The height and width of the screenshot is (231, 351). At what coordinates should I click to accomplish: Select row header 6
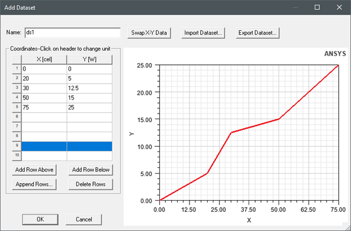(x=17, y=118)
